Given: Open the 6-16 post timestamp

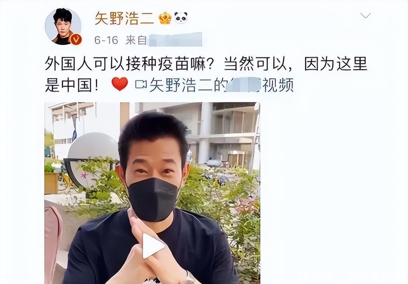Looking at the screenshot, I should pyautogui.click(x=106, y=40).
